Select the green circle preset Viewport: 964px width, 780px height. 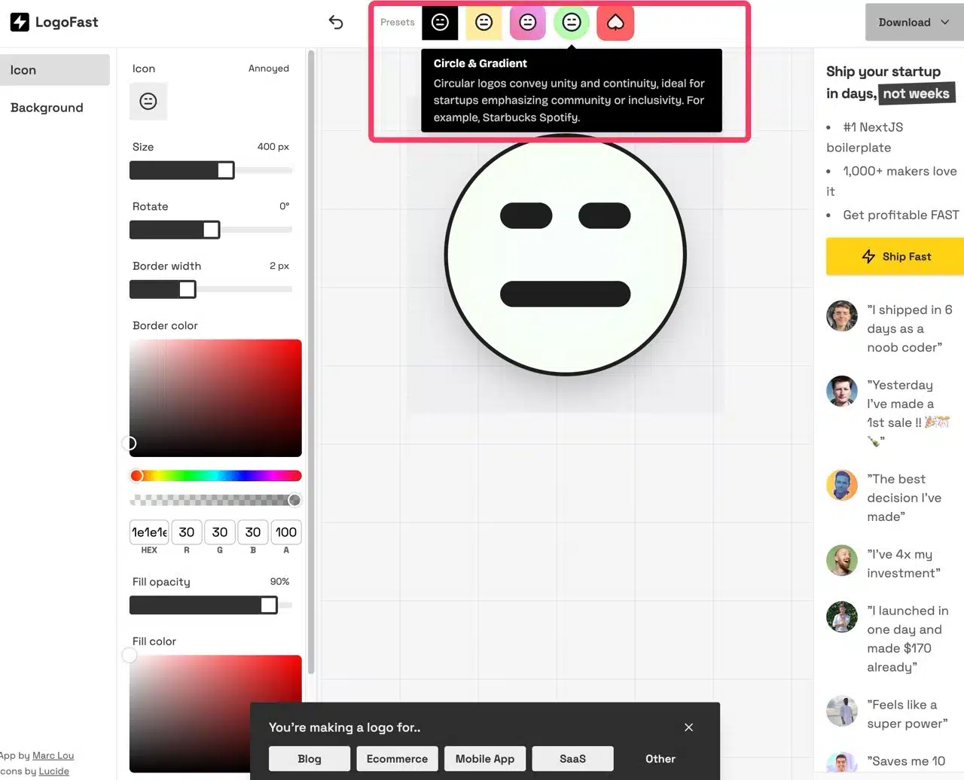572,23
